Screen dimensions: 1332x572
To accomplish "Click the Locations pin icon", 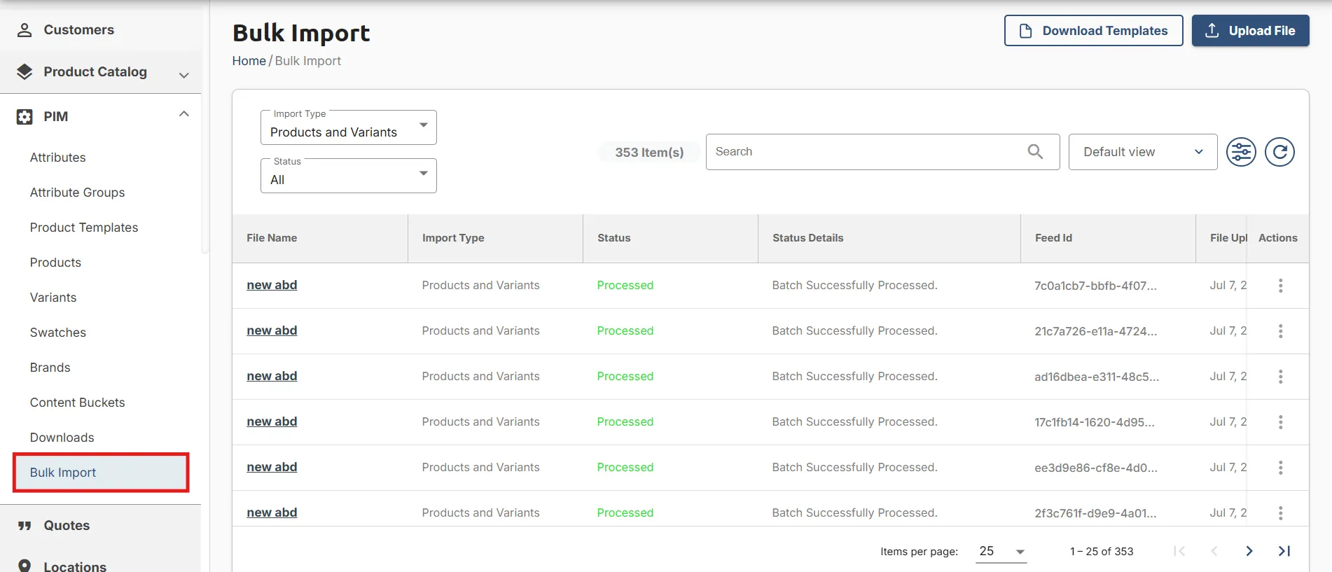I will [25, 566].
